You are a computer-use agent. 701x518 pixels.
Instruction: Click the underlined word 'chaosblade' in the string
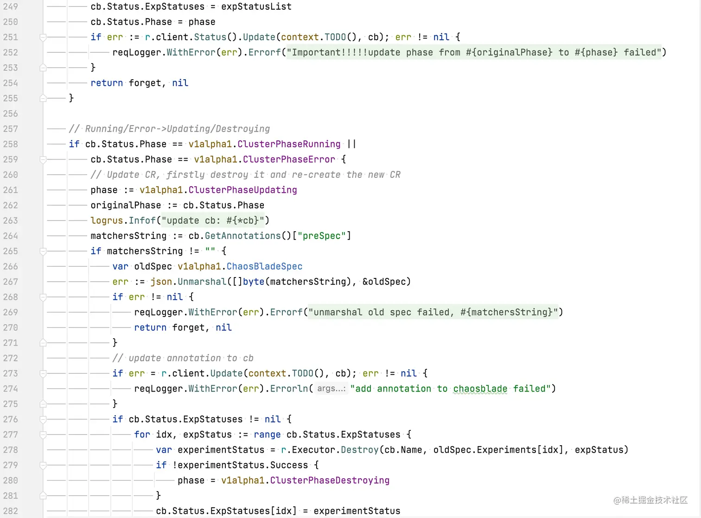click(480, 389)
